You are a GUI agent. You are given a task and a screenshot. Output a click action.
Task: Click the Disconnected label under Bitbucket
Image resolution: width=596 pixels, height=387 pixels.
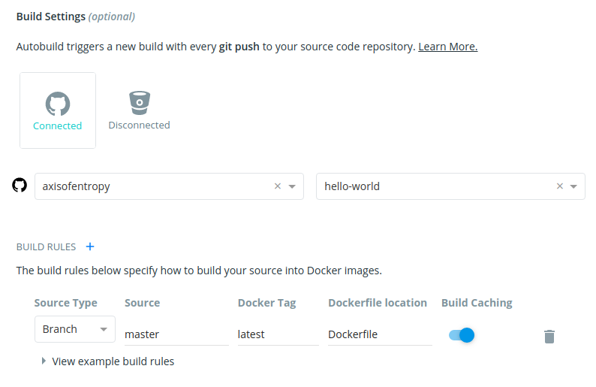pos(139,125)
